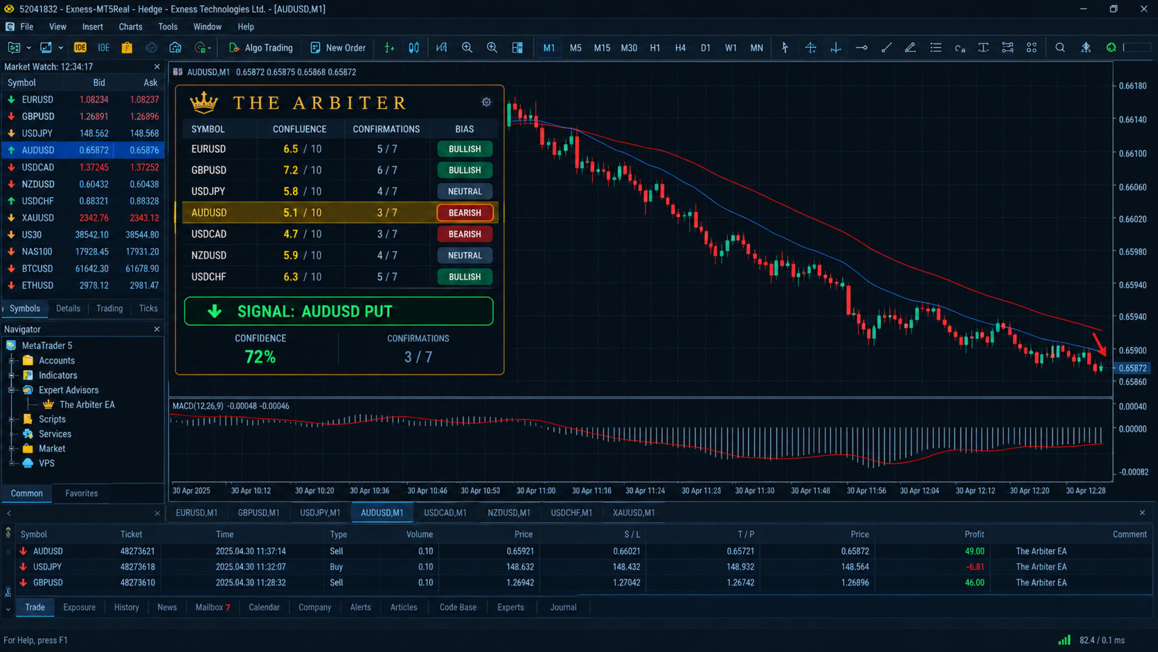The width and height of the screenshot is (1158, 652).
Task: Click the BEARISH badge for USDCAD
Action: (465, 234)
